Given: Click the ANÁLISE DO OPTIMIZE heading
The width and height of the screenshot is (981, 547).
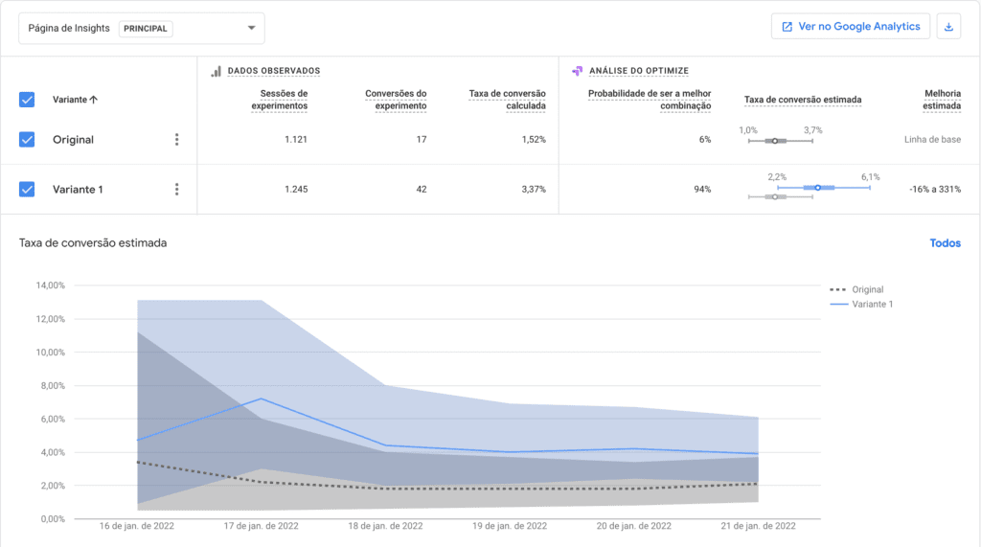Looking at the screenshot, I should [x=639, y=71].
